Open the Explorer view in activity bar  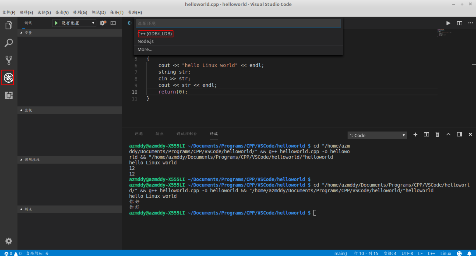tap(9, 25)
